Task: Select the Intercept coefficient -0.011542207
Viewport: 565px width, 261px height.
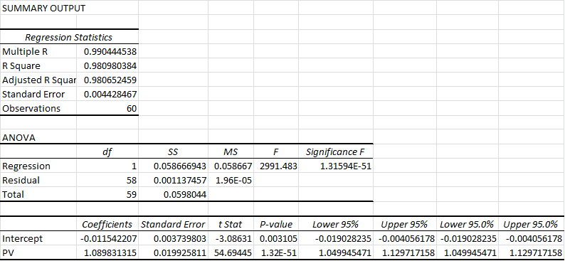Action: click(107, 239)
